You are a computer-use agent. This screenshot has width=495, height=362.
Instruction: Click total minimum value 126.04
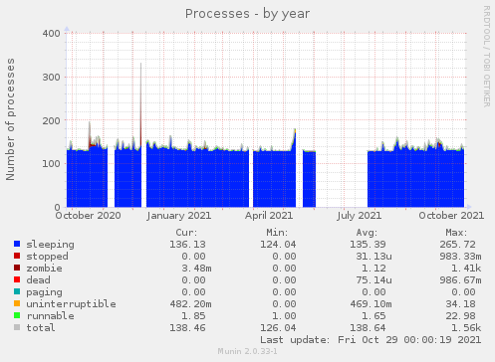pyautogui.click(x=278, y=328)
